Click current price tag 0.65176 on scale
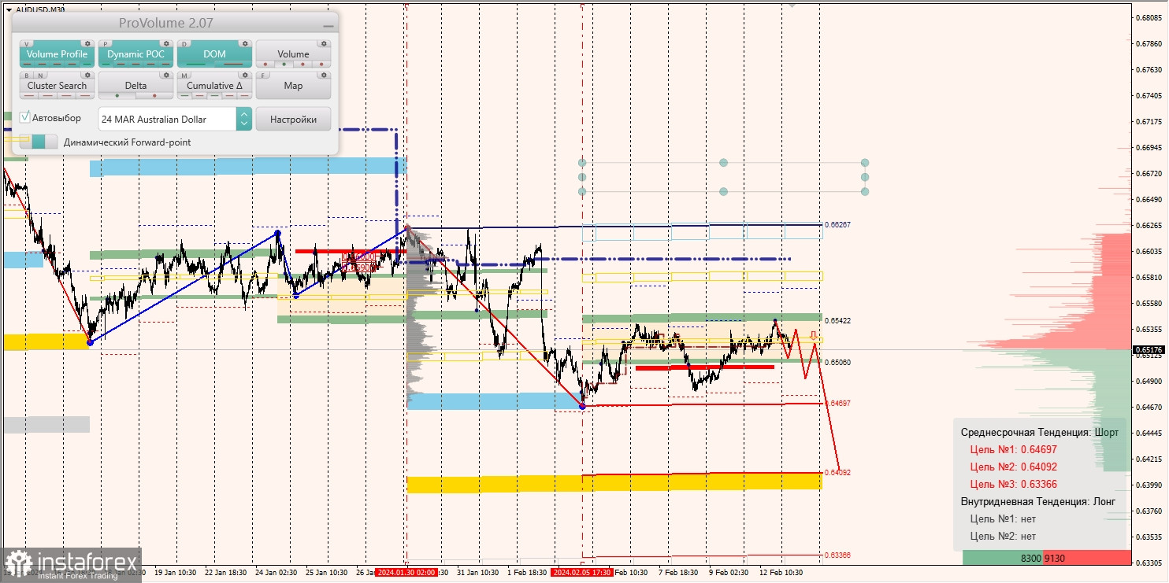This screenshot has height=583, width=1169. (1150, 349)
